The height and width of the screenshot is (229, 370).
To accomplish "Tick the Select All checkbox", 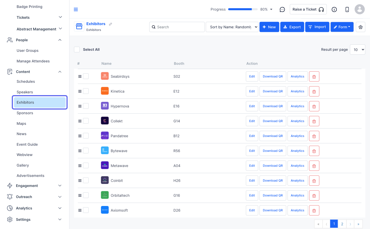I will point(77,49).
